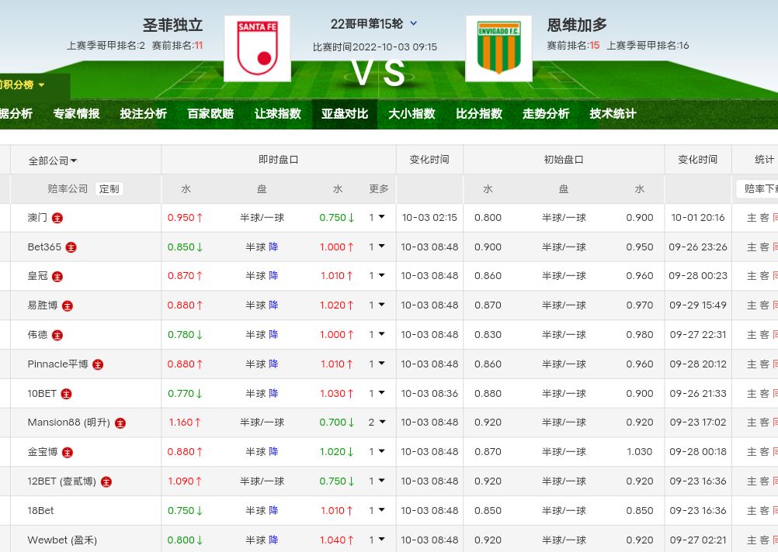The height and width of the screenshot is (552, 778).
Task: Click the 圣菲独立 team name
Action: pos(172,25)
